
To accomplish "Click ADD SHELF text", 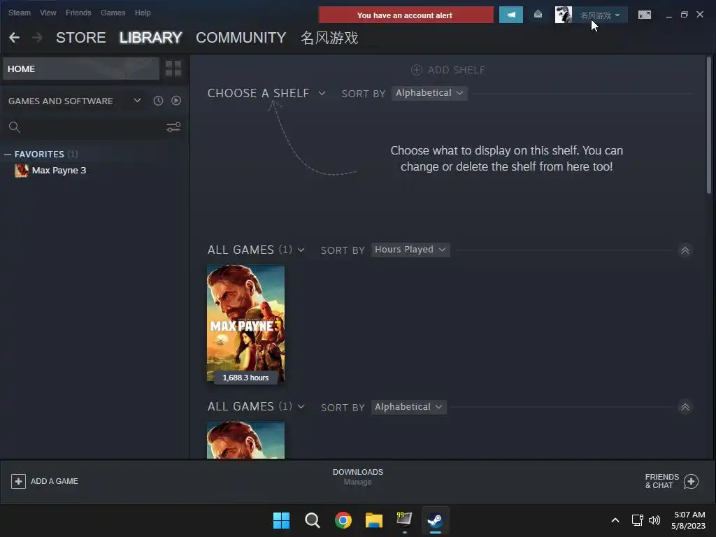I will click(x=456, y=70).
